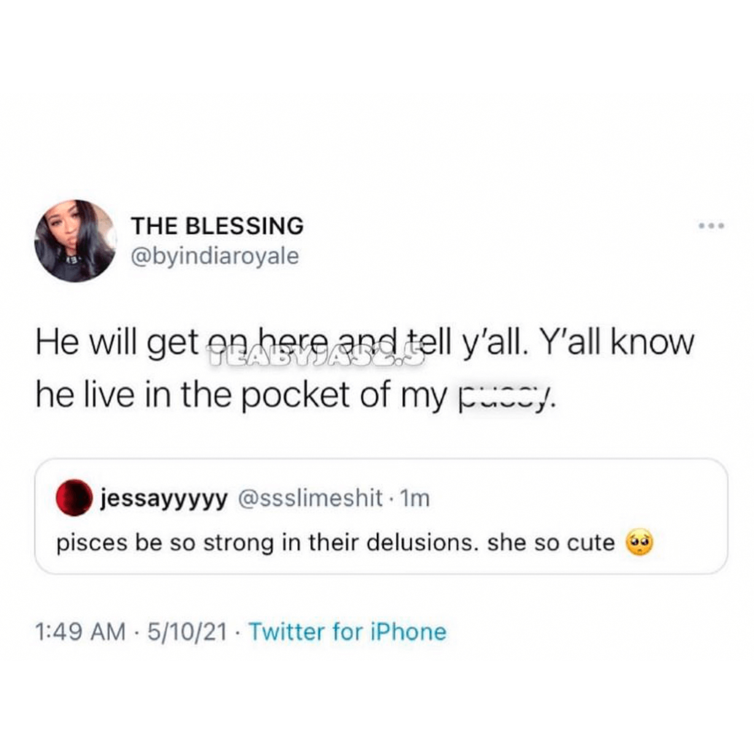Tap the pleading face emoji

(x=639, y=543)
